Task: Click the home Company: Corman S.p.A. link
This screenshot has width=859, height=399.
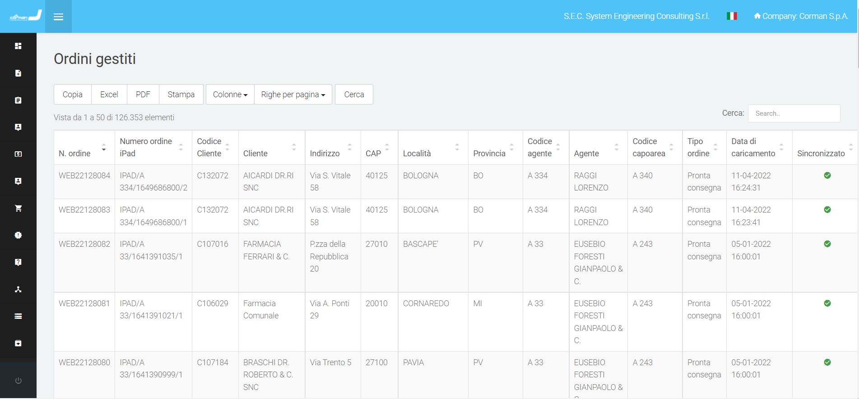Action: coord(801,16)
